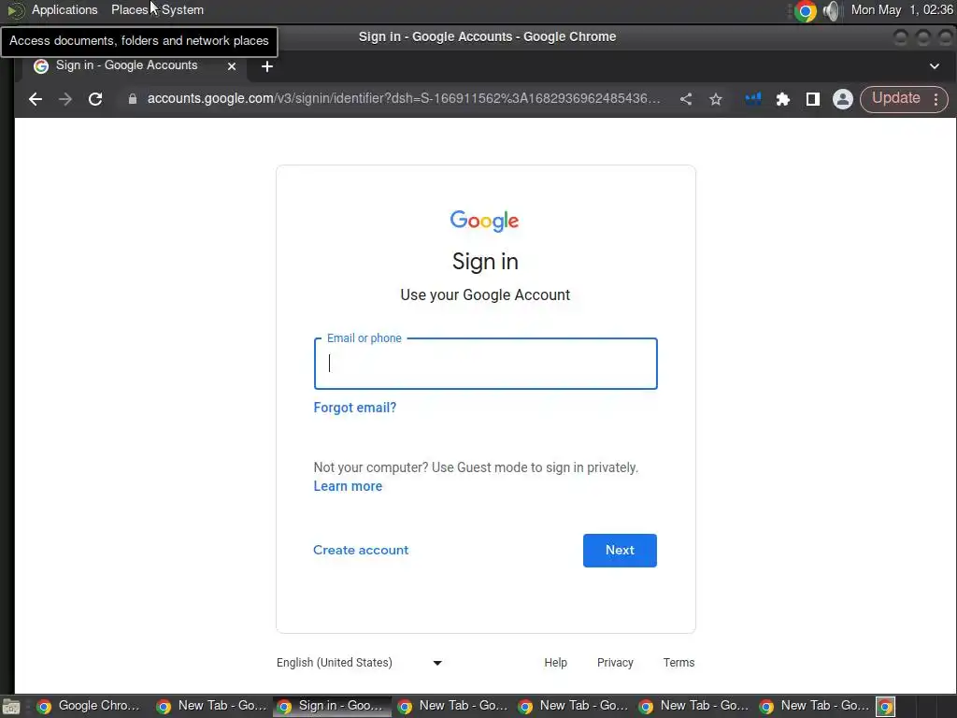
Task: Share this page using the share icon
Action: [x=686, y=99]
